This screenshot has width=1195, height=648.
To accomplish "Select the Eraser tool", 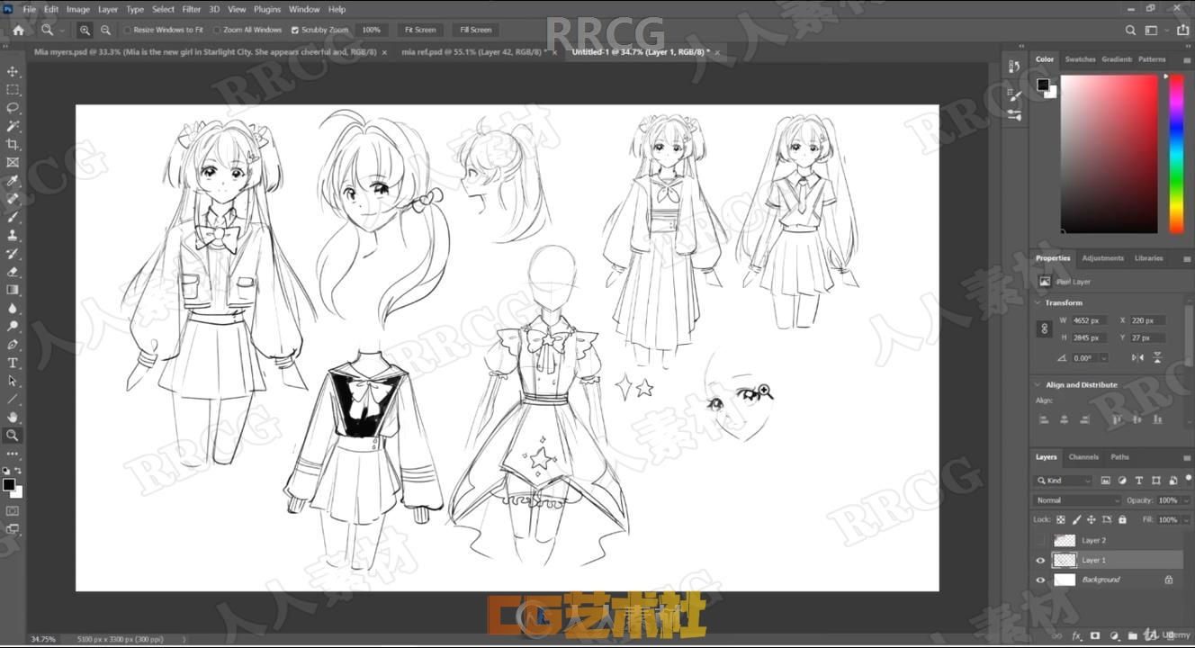I will pos(13,271).
